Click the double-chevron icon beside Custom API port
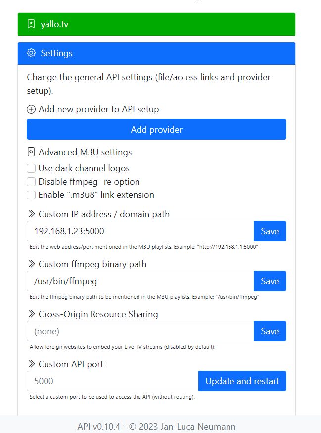 click(x=32, y=364)
